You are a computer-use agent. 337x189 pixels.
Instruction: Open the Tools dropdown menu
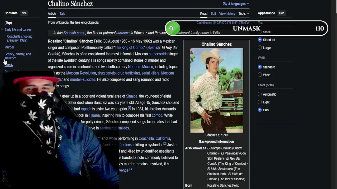point(244,14)
